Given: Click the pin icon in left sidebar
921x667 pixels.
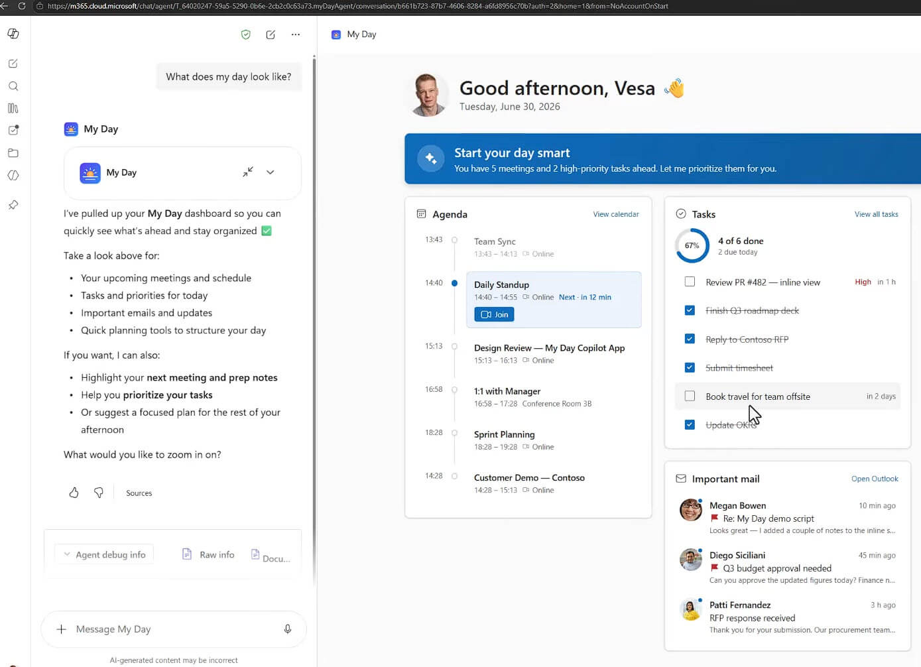Looking at the screenshot, I should coord(13,205).
